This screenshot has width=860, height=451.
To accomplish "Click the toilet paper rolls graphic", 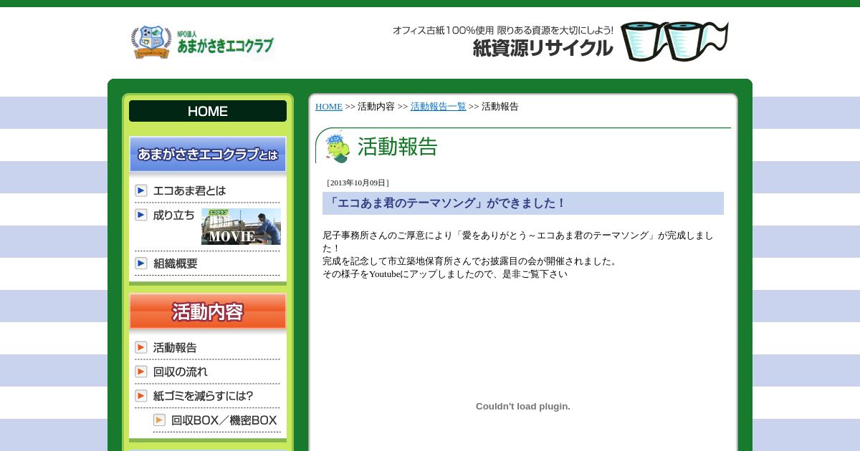I will pos(674,41).
